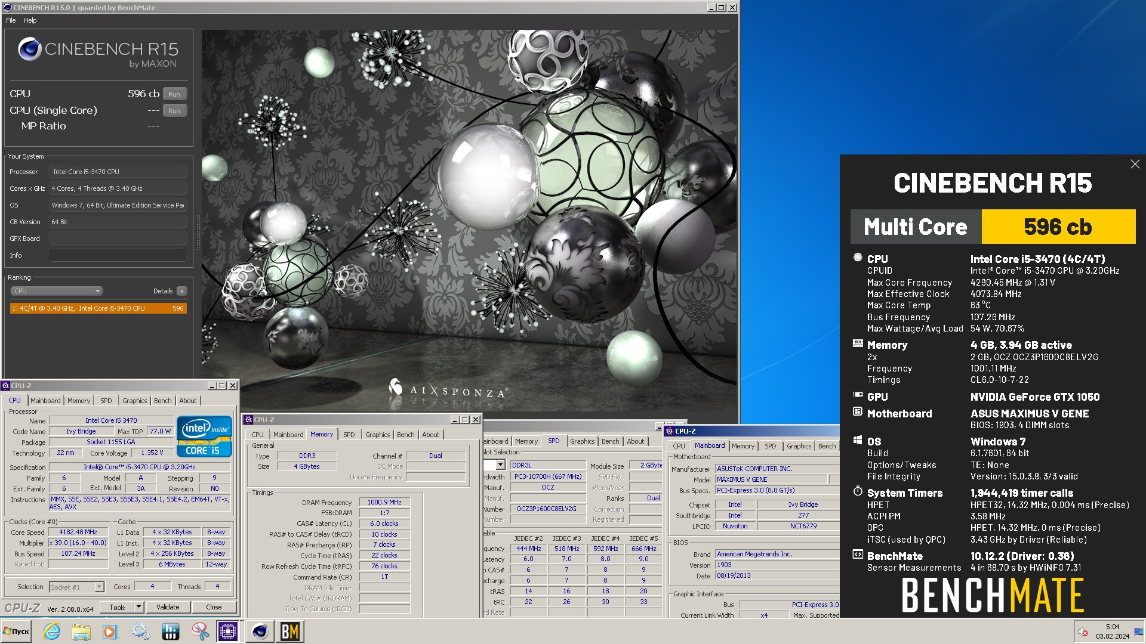The height and width of the screenshot is (644, 1146).
Task: Click the DRAM Frequency value '1000.9 MHz'
Action: [384, 502]
